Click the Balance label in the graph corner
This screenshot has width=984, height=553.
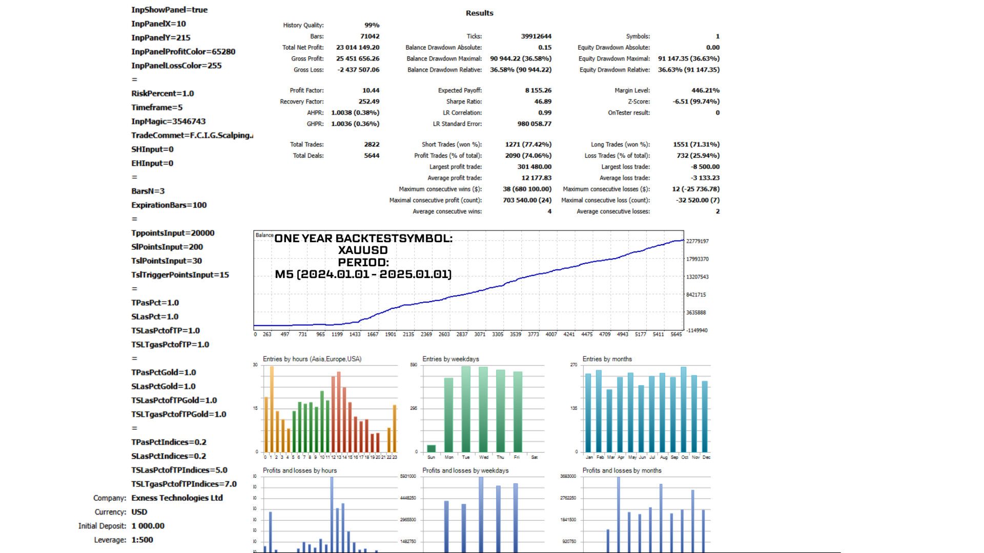[264, 235]
